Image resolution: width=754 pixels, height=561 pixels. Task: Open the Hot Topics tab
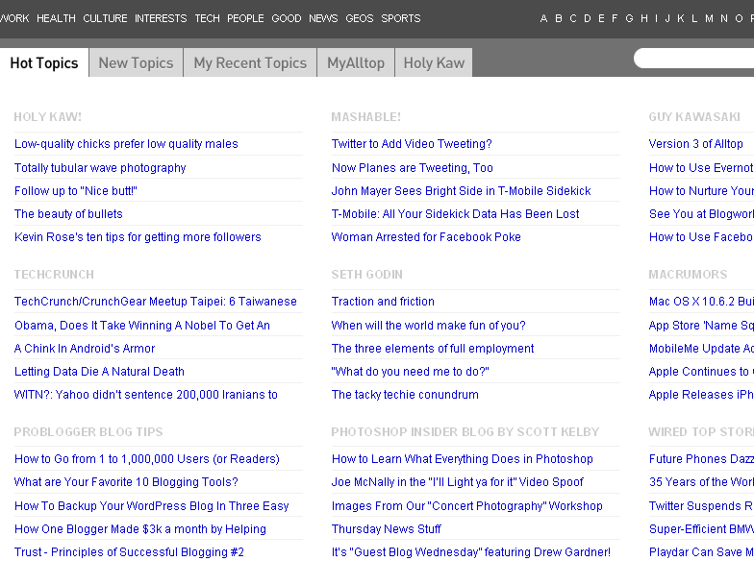(44, 63)
